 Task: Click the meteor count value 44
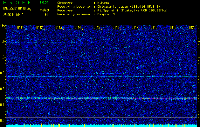46,15
